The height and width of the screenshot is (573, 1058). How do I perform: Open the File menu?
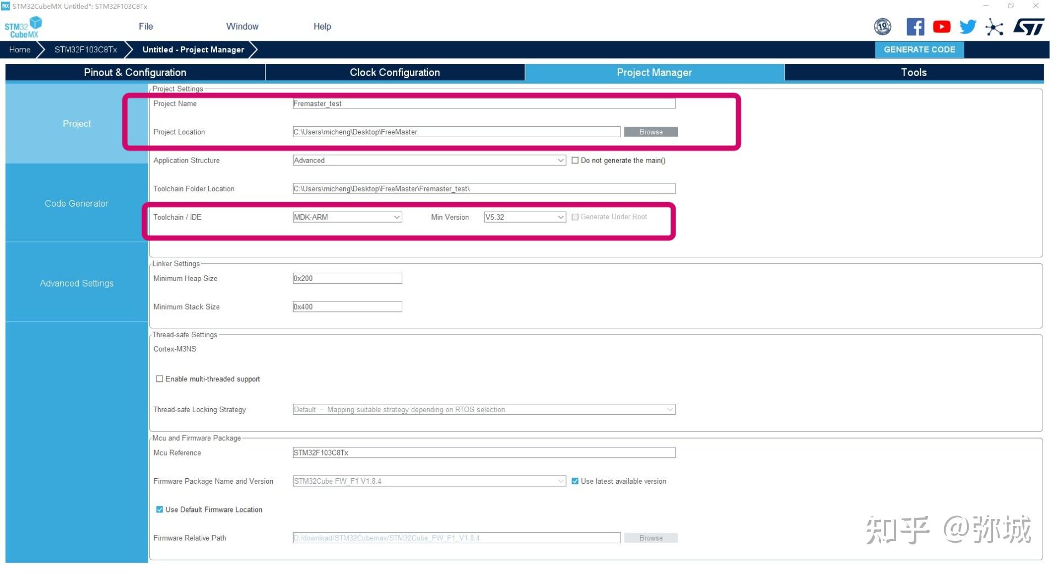tap(146, 26)
